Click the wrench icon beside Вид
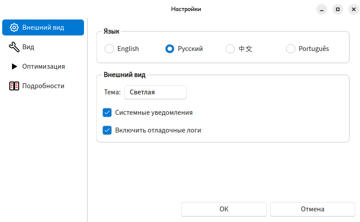 14,47
